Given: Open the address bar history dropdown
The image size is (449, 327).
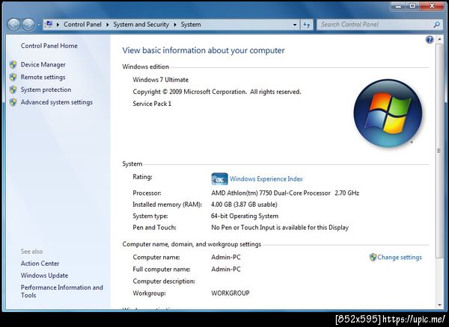Looking at the screenshot, I should 295,25.
